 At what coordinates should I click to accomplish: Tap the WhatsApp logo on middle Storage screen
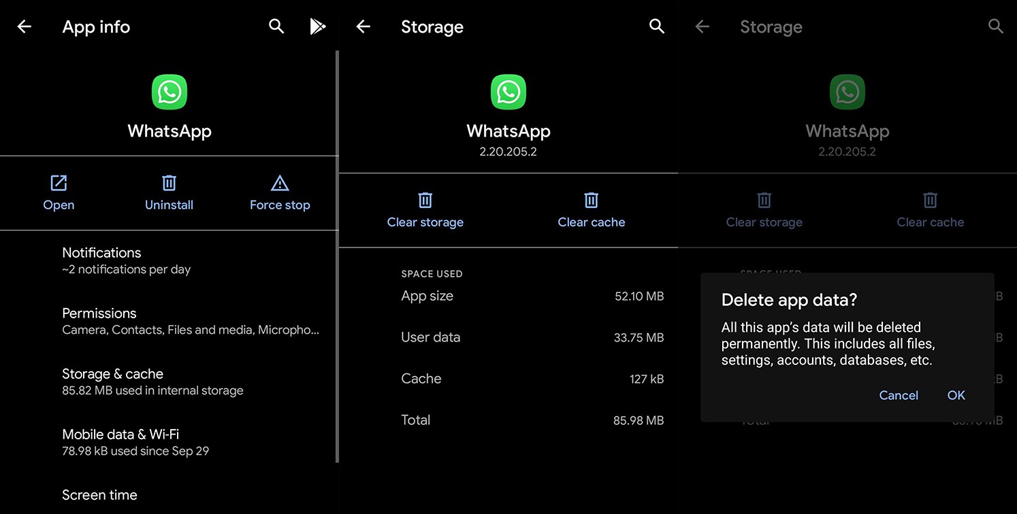tap(508, 92)
